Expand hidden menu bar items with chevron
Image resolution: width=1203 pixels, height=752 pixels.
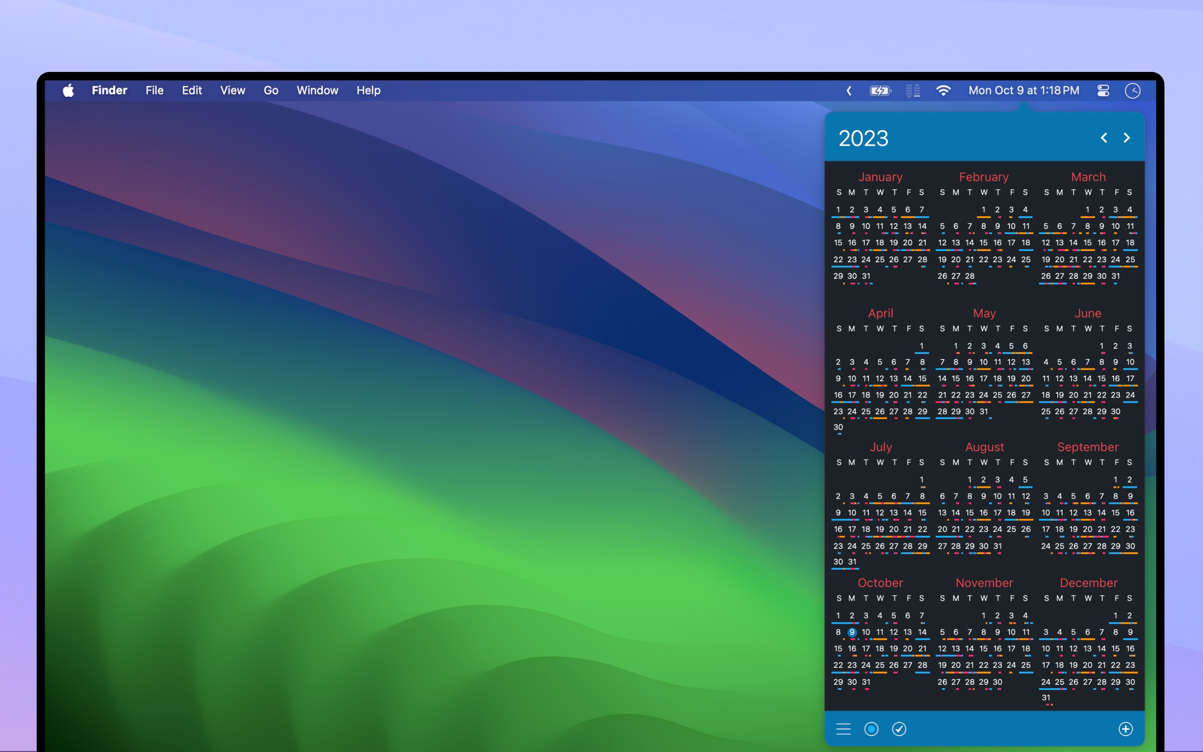tap(849, 91)
